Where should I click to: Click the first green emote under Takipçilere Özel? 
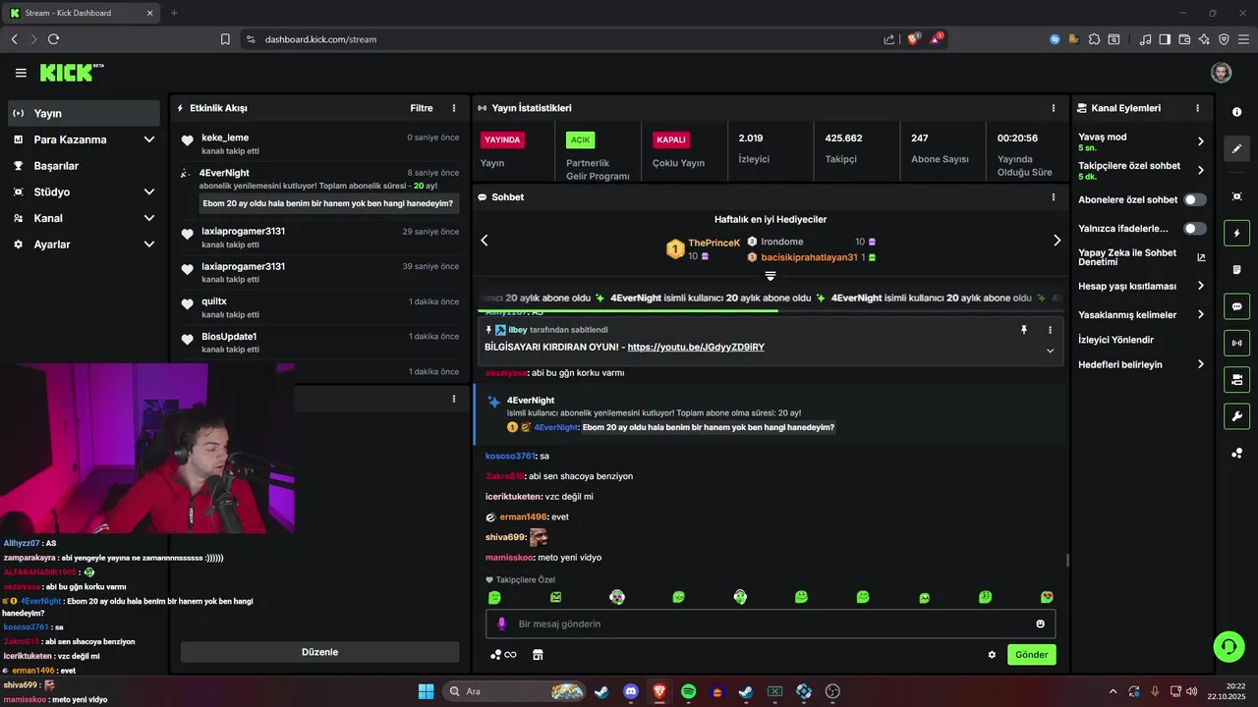[494, 597]
